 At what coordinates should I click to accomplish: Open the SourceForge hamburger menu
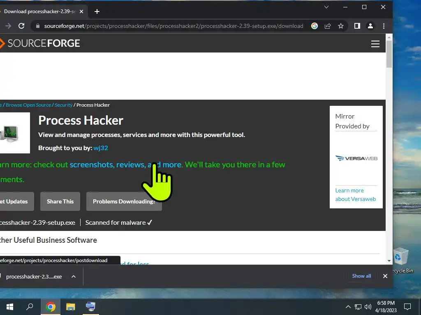point(375,43)
